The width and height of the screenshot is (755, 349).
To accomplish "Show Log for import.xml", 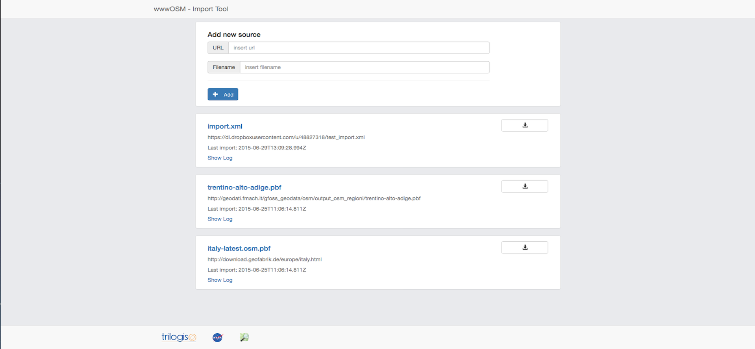I will tap(220, 158).
